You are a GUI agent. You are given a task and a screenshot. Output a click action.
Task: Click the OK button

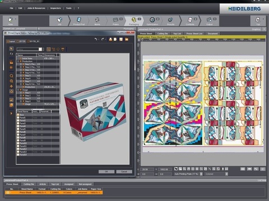pyautogui.click(x=106, y=171)
